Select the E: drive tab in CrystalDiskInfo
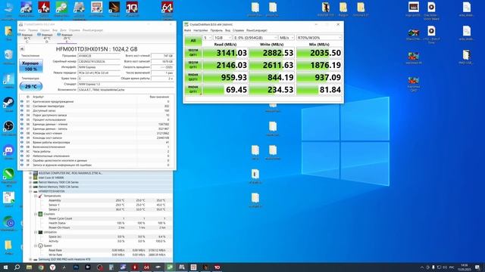The image size is (485, 272). [66, 38]
